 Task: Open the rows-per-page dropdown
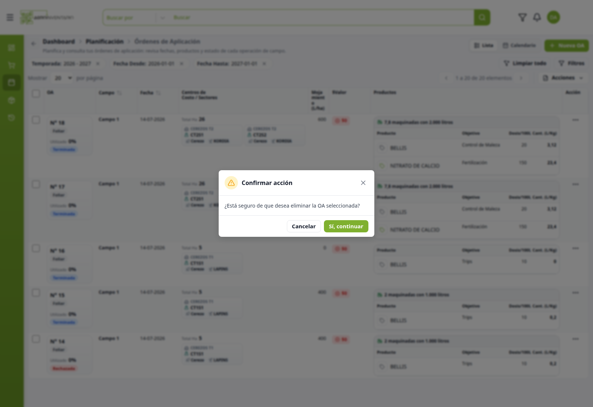pyautogui.click(x=63, y=78)
